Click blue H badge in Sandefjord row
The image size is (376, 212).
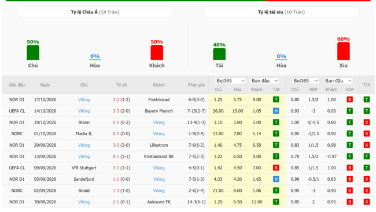[x=276, y=179]
